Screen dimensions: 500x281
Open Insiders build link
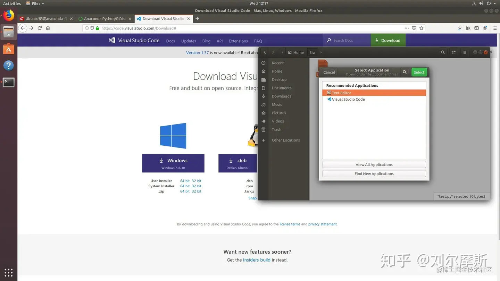tap(257, 260)
